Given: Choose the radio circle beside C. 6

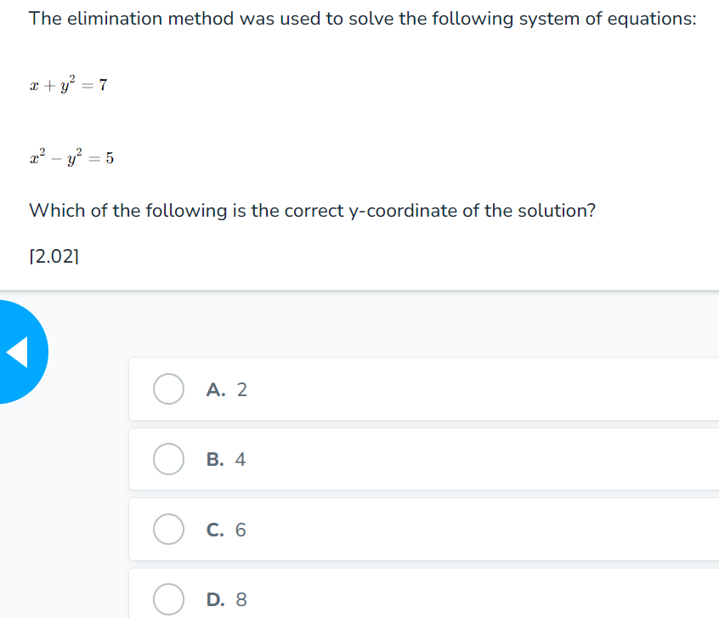Looking at the screenshot, I should pos(168,530).
